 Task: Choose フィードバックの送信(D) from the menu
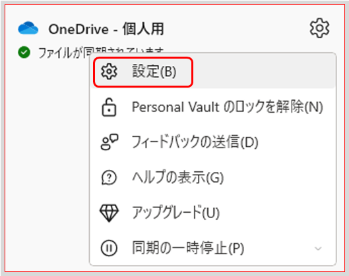pos(213,142)
